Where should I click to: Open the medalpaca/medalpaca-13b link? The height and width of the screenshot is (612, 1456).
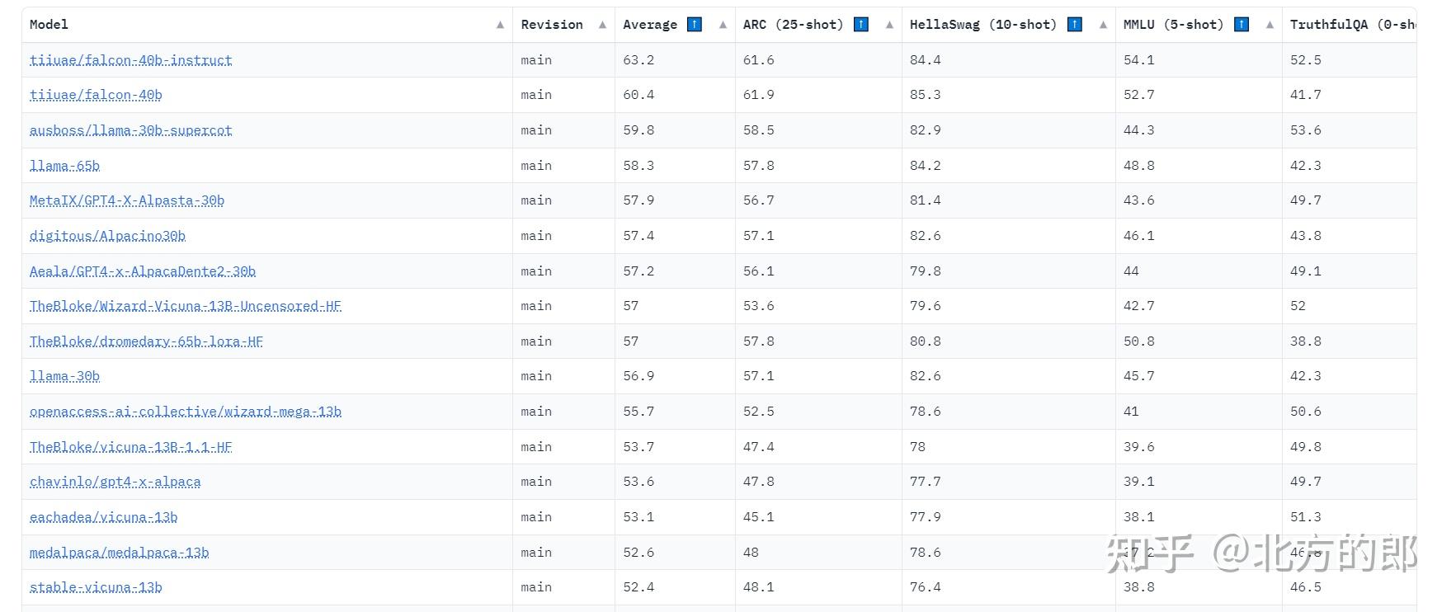pyautogui.click(x=119, y=553)
